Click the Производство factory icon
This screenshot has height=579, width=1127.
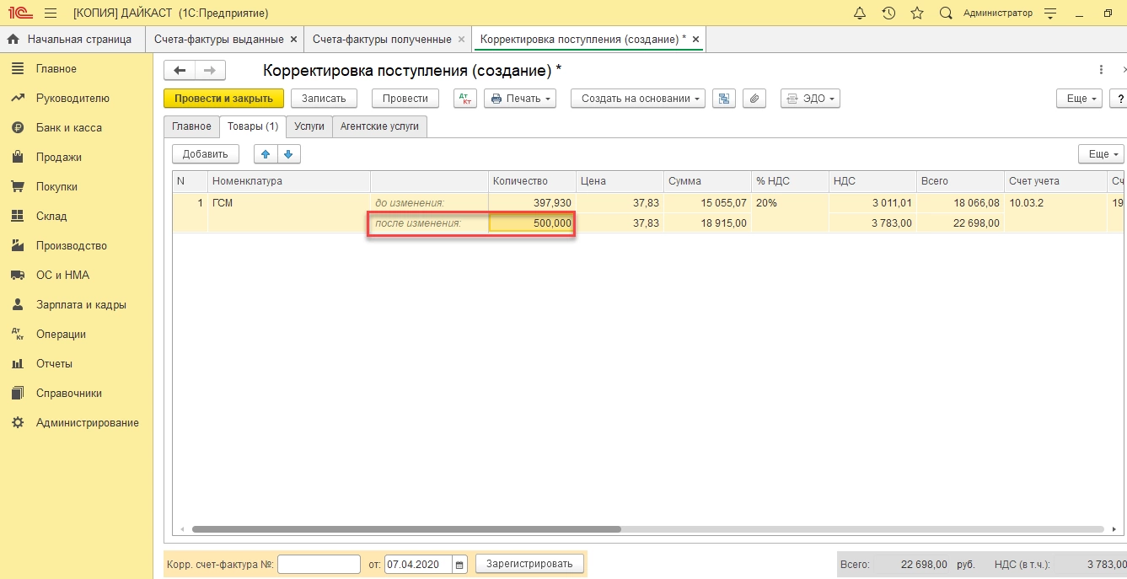18,246
